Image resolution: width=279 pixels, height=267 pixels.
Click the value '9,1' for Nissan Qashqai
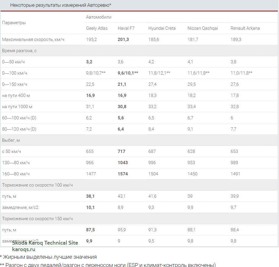(x=190, y=129)
